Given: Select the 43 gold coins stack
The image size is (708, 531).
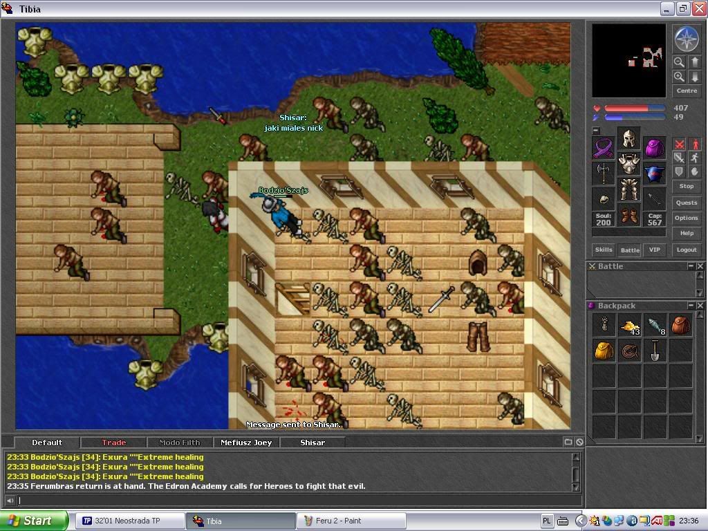Looking at the screenshot, I should click(629, 325).
